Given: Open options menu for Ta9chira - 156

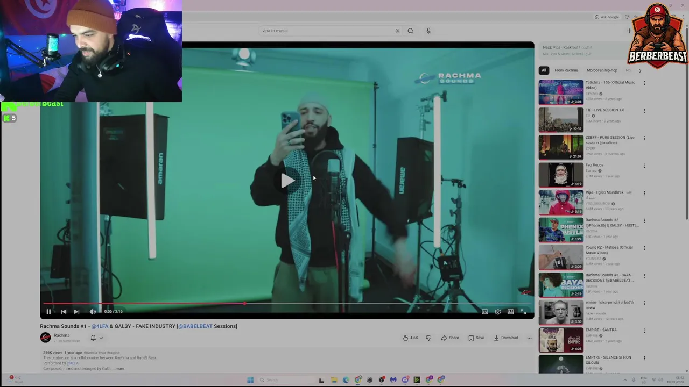Looking at the screenshot, I should [x=644, y=83].
